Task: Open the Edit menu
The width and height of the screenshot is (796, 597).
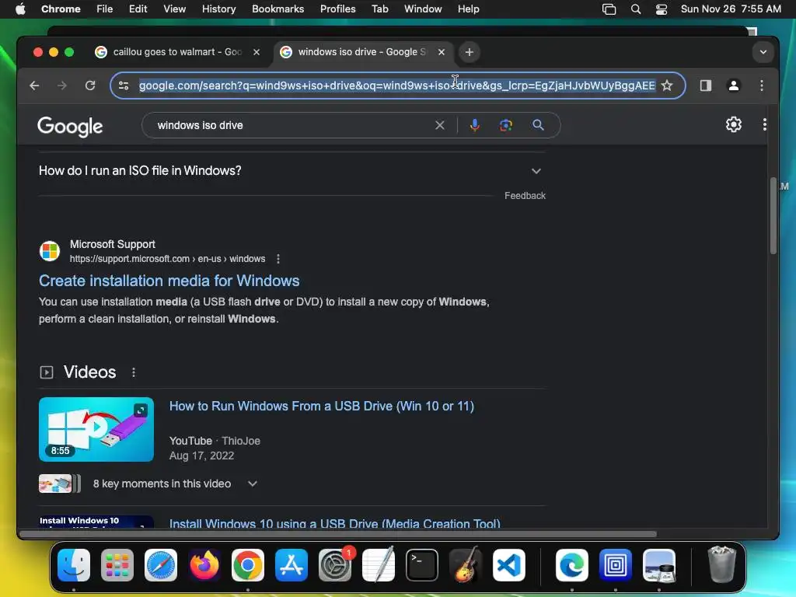Action: click(x=138, y=9)
